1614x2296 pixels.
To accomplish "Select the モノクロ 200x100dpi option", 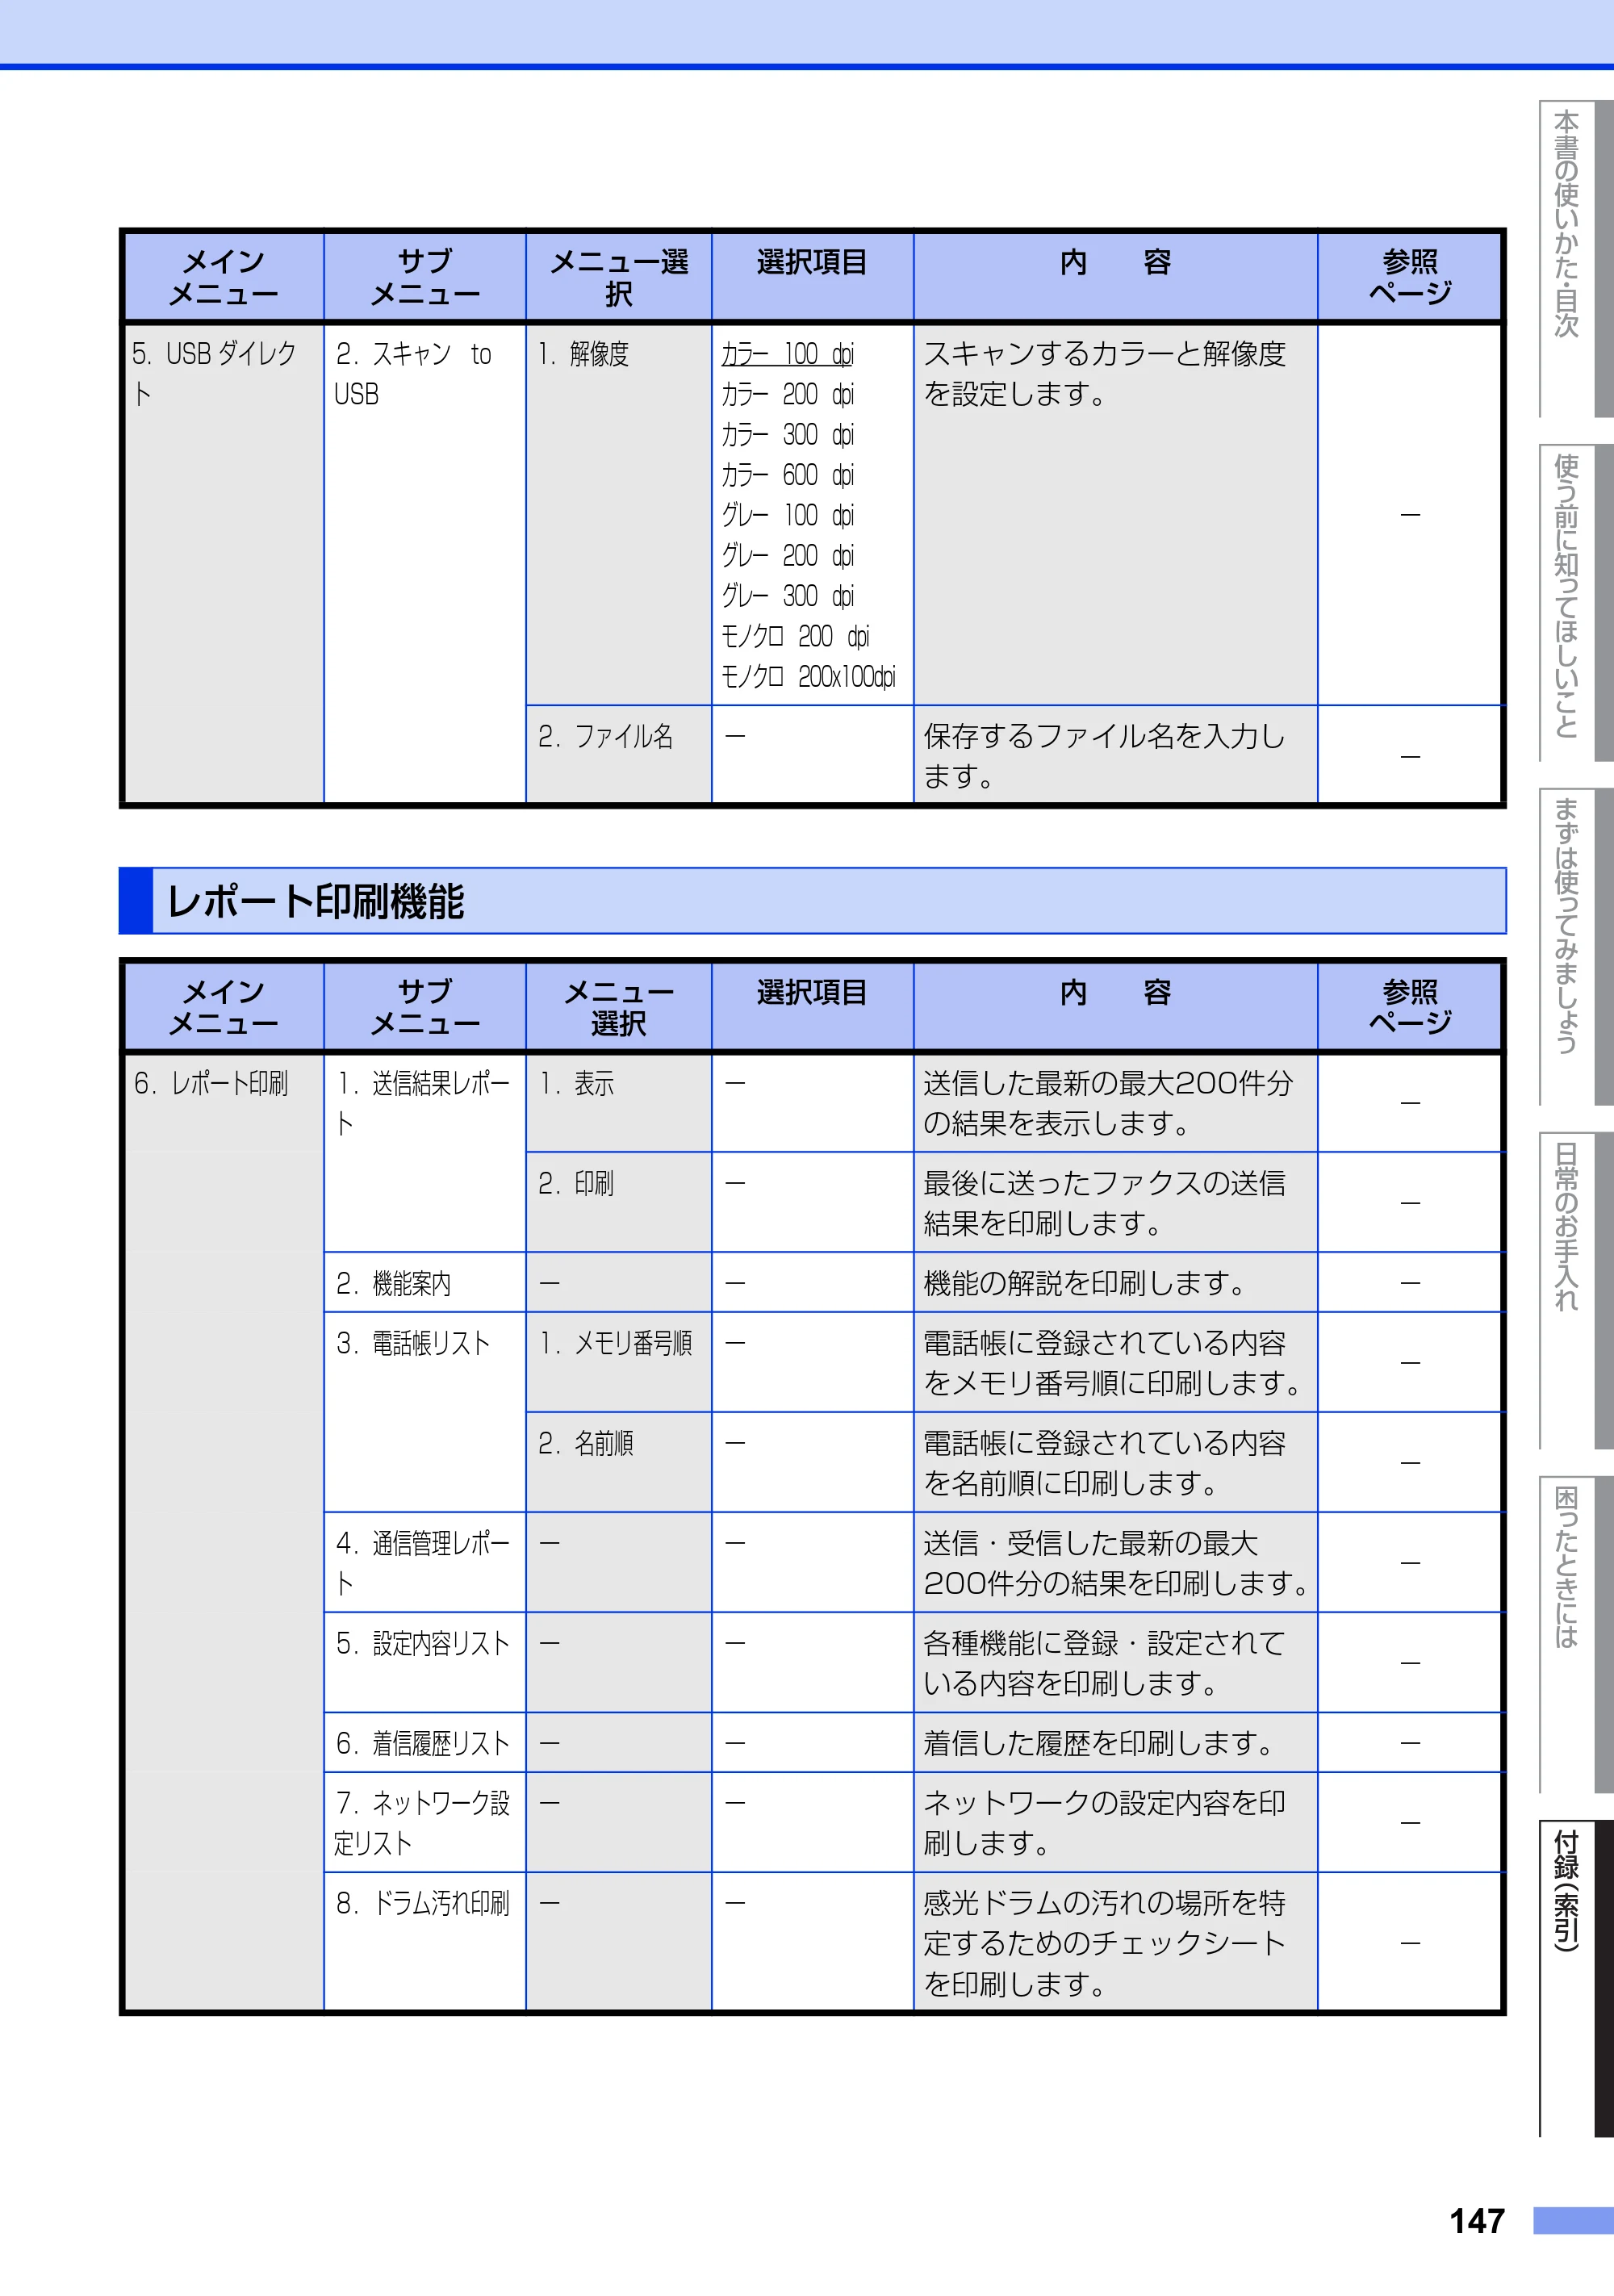I will tap(809, 676).
